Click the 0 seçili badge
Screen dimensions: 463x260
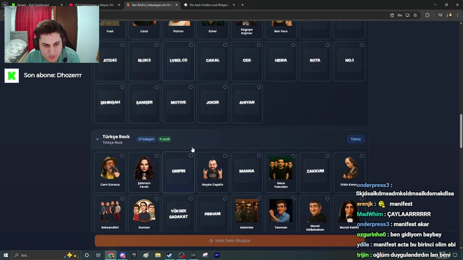tap(165, 139)
